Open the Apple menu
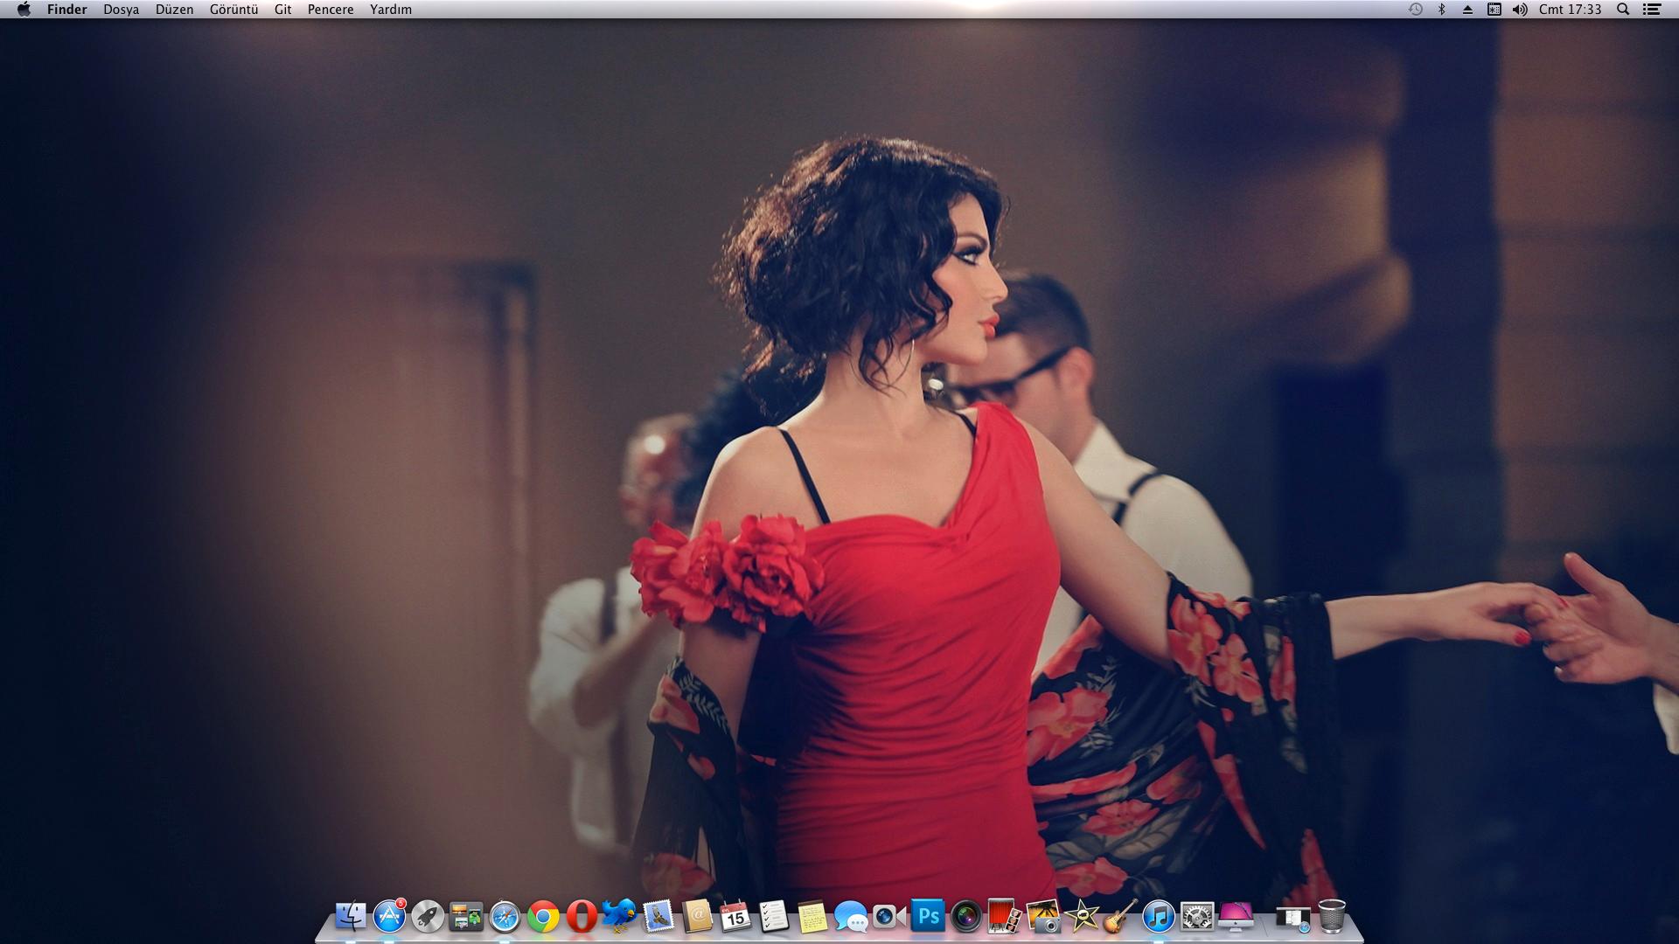 [x=24, y=10]
